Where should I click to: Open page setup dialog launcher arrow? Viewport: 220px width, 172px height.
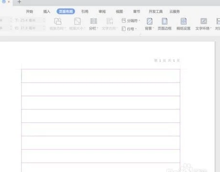tap(140, 34)
